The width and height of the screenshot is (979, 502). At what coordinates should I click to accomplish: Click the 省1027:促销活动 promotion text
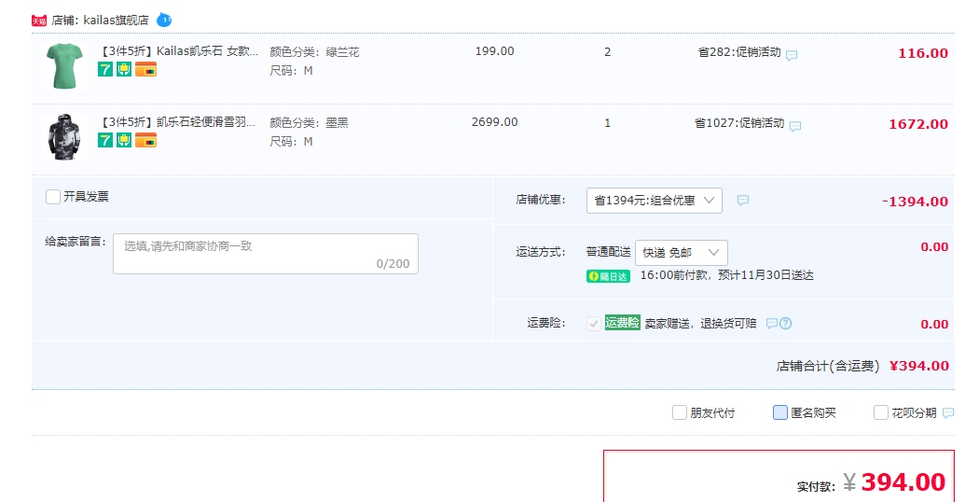[x=740, y=123]
